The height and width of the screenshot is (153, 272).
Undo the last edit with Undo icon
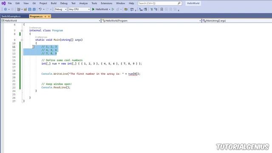(x=40, y=9)
